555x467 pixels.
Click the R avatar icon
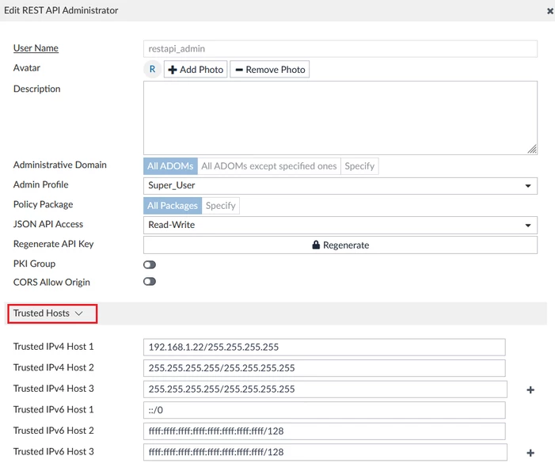tap(152, 69)
